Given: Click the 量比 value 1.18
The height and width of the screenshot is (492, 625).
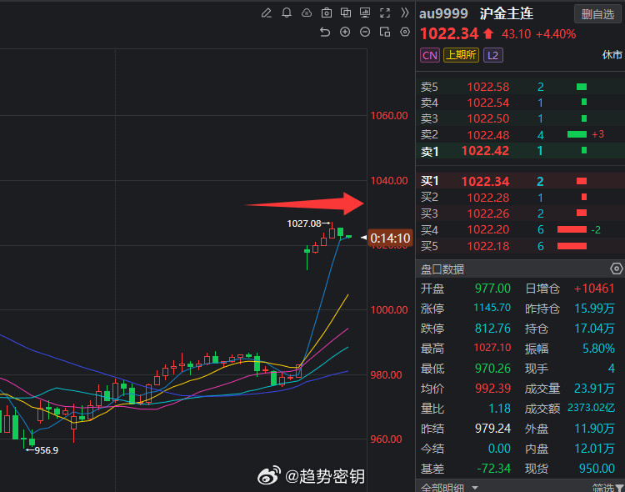Looking at the screenshot, I should pos(499,409).
